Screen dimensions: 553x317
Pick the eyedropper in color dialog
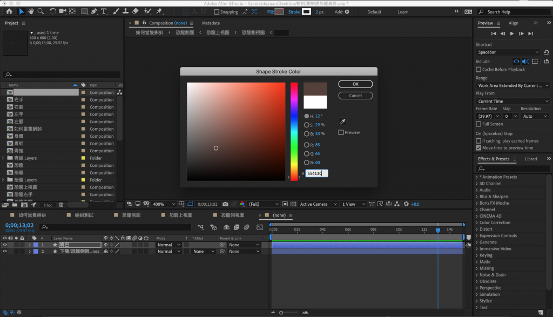click(342, 122)
